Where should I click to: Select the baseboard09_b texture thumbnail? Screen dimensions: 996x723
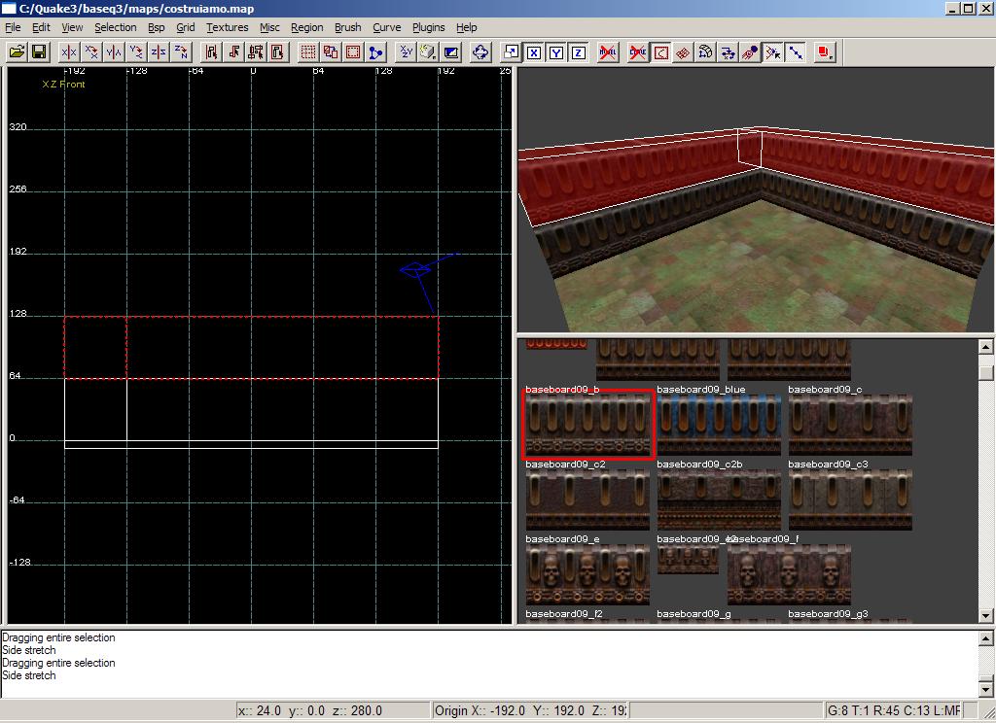[x=587, y=425]
